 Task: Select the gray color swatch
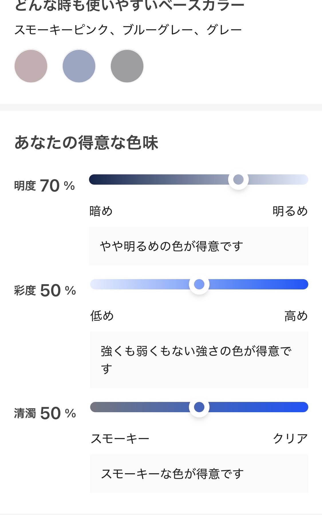click(x=127, y=66)
